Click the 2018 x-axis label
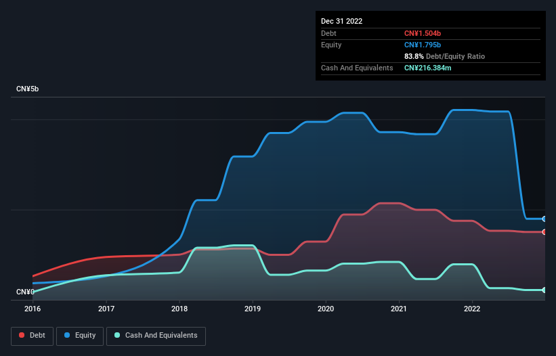Viewport: 556px width, 356px height. point(179,309)
